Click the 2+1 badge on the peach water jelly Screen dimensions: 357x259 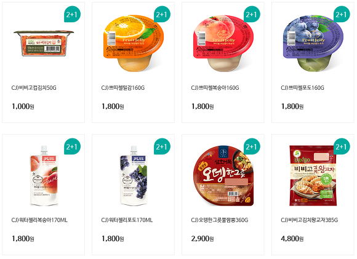click(72, 146)
